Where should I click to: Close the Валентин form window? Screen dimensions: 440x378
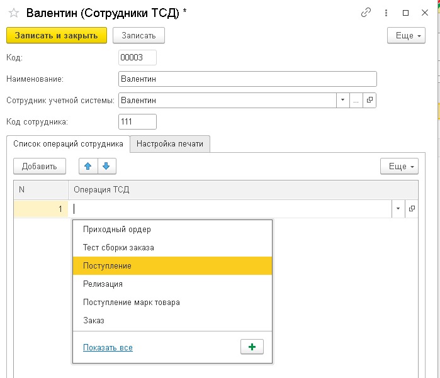click(425, 13)
